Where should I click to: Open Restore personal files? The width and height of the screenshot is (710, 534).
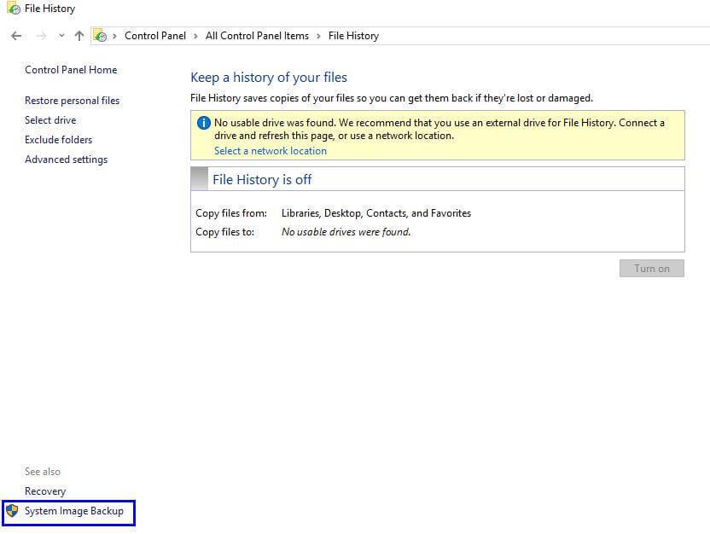(73, 101)
